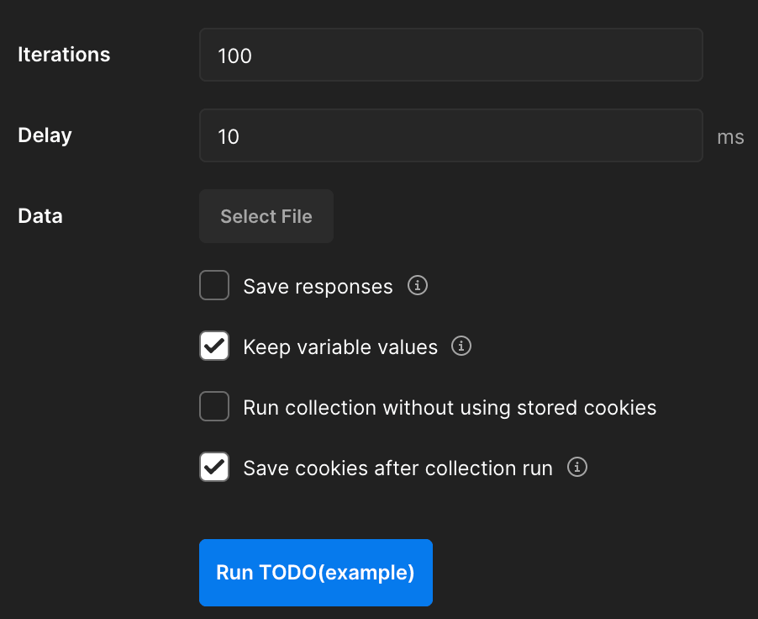Click "Save cookies after collection run" text
This screenshot has height=619, width=758.
(x=397, y=468)
